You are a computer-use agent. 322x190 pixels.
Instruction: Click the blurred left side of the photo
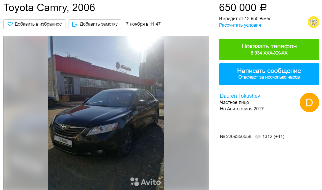pyautogui.click(x=26, y=113)
